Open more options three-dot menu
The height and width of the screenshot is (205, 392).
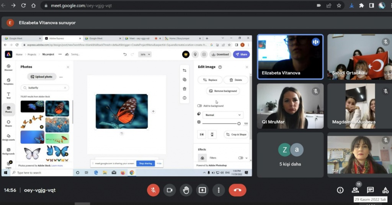point(219,190)
